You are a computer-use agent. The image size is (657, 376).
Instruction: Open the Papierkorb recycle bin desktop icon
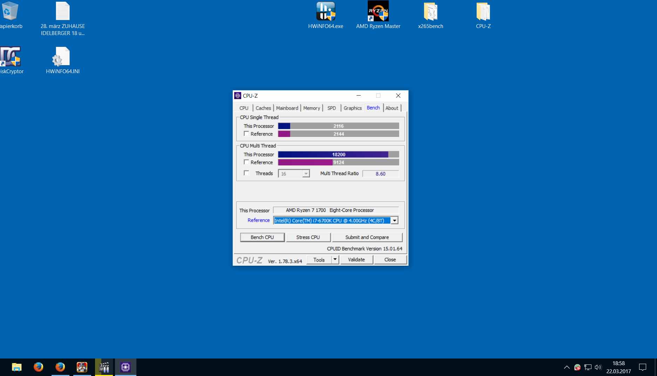(x=10, y=16)
